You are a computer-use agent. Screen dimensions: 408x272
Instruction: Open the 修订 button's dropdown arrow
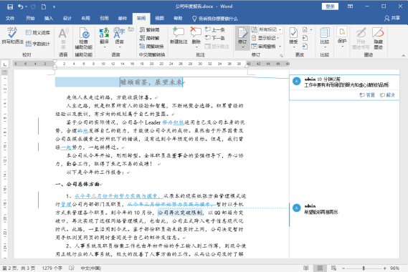click(242, 47)
